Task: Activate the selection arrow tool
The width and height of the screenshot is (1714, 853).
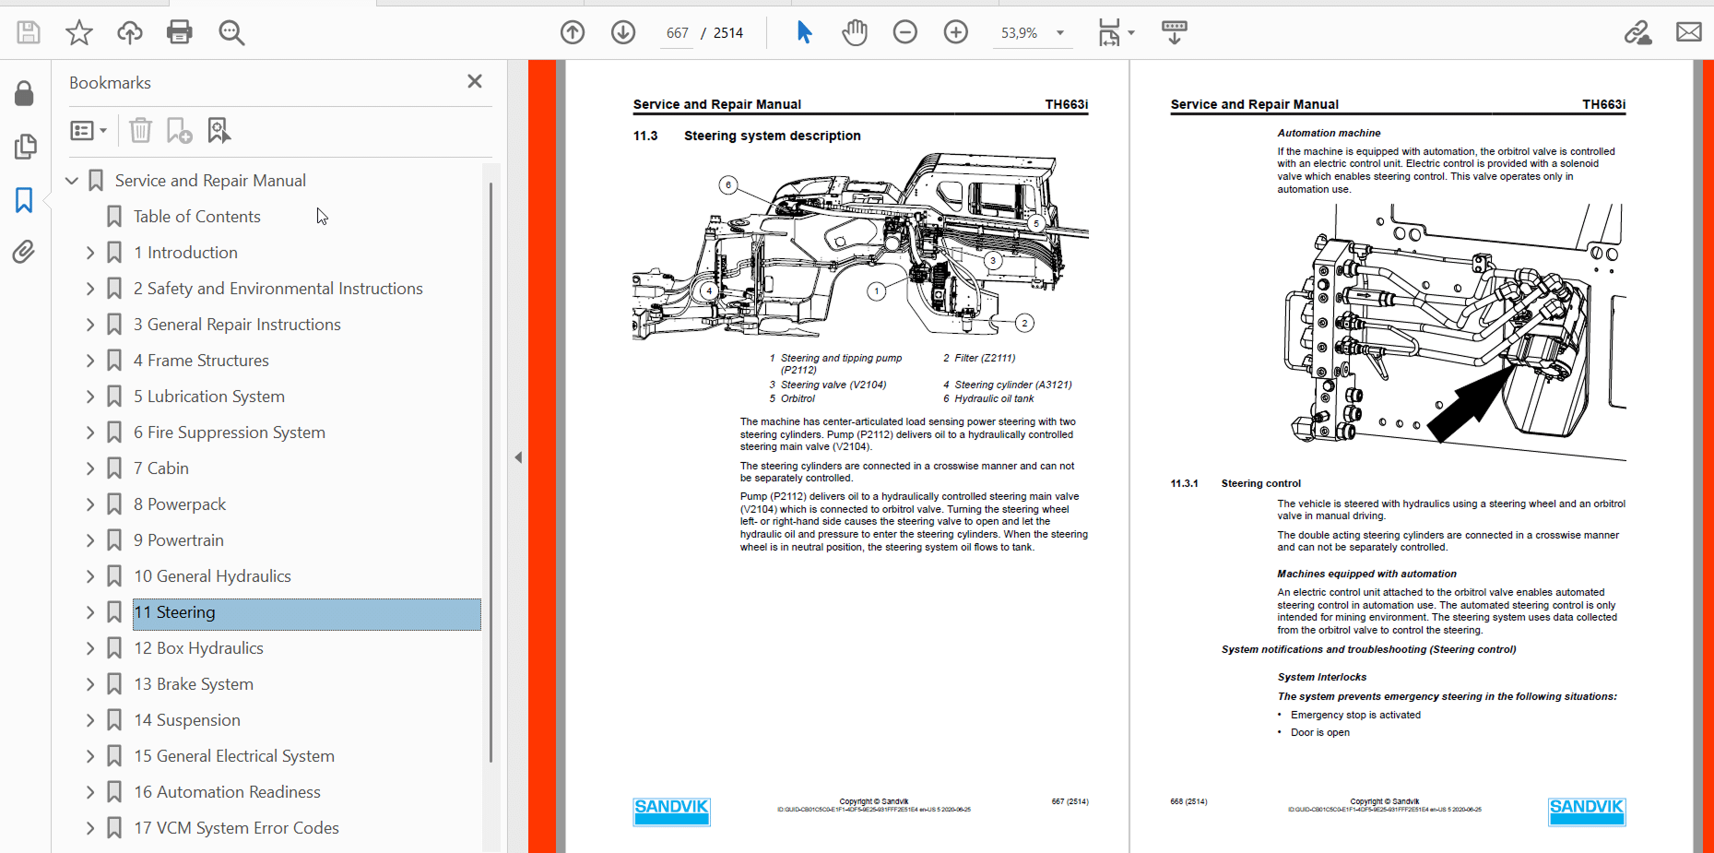Action: point(804,33)
